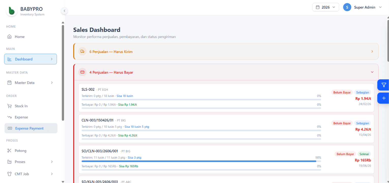389x183 pixels.
Task: Click the sidebar vertical scrollbar
Action: point(63,73)
